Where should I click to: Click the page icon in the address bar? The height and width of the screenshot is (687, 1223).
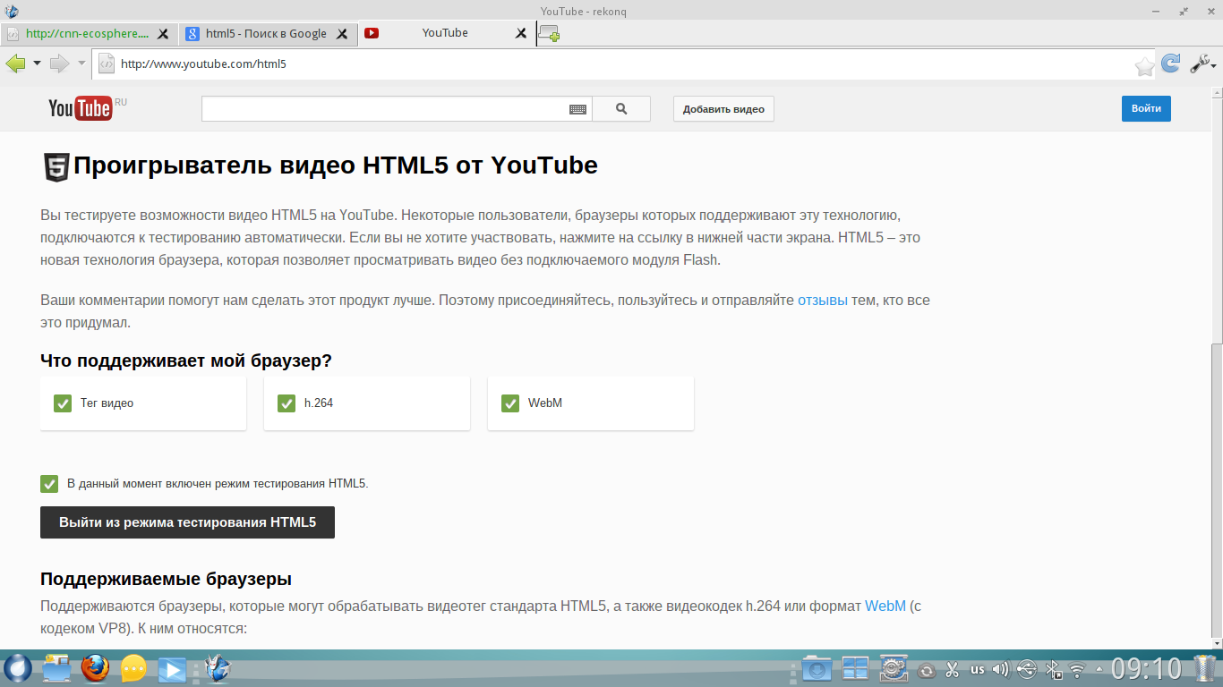(x=106, y=64)
